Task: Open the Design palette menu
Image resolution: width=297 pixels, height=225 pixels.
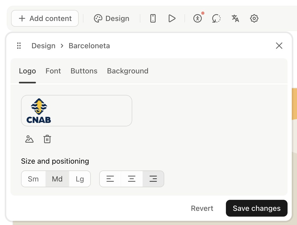Action: click(x=112, y=18)
